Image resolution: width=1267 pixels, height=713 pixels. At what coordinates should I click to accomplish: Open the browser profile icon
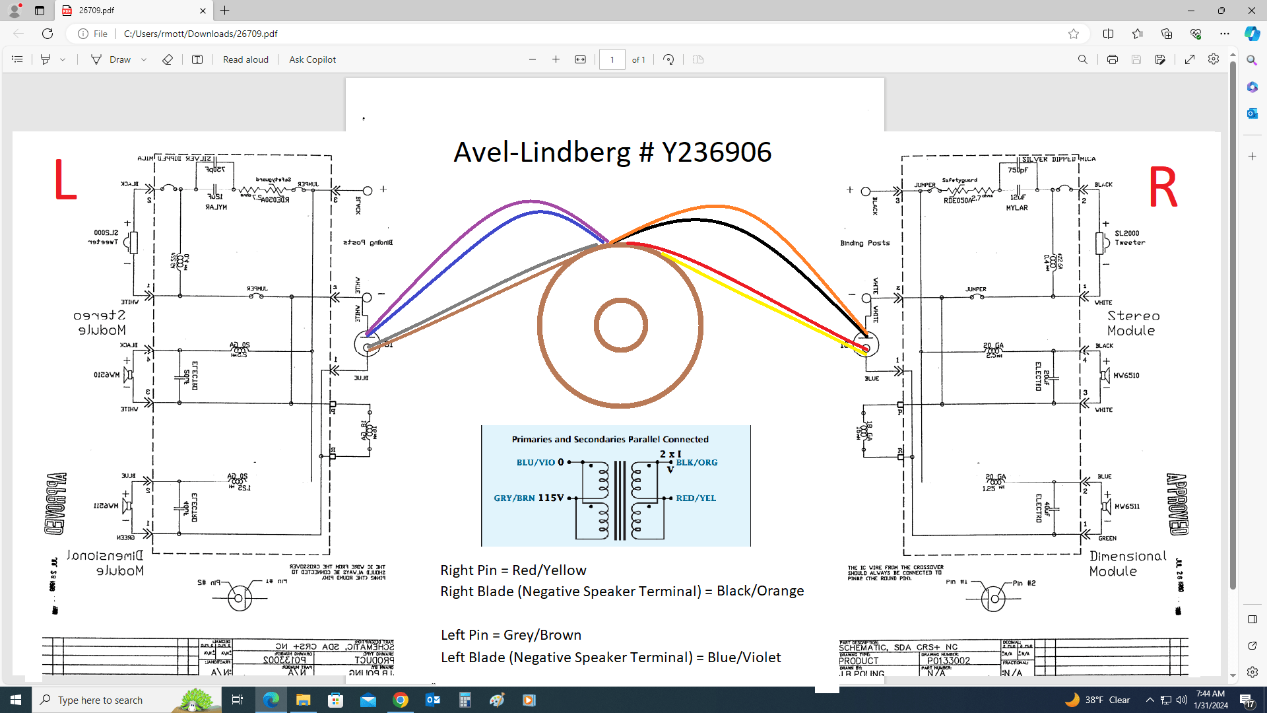click(15, 11)
